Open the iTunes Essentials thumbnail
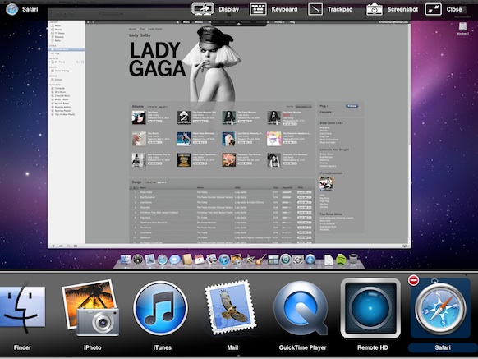 (327, 183)
